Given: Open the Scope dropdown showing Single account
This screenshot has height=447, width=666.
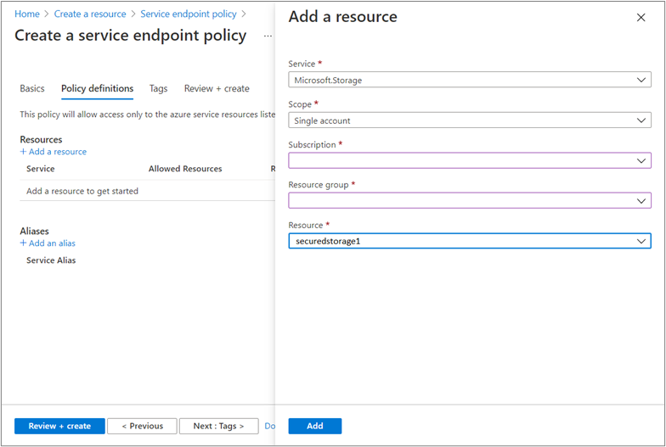Looking at the screenshot, I should (x=469, y=120).
